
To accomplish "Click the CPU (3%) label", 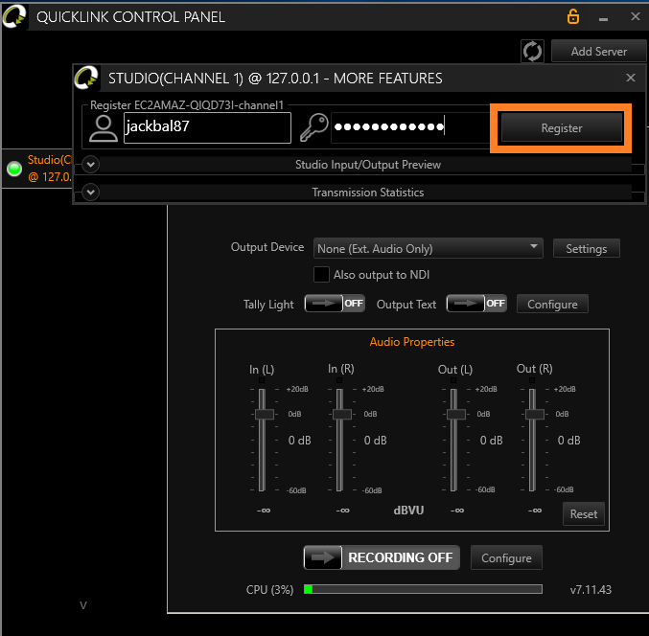I will pos(270,590).
